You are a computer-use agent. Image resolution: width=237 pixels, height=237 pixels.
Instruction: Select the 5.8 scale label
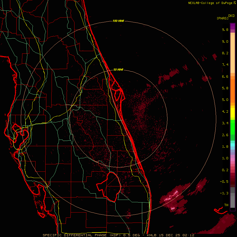pyautogui.click(x=225, y=88)
